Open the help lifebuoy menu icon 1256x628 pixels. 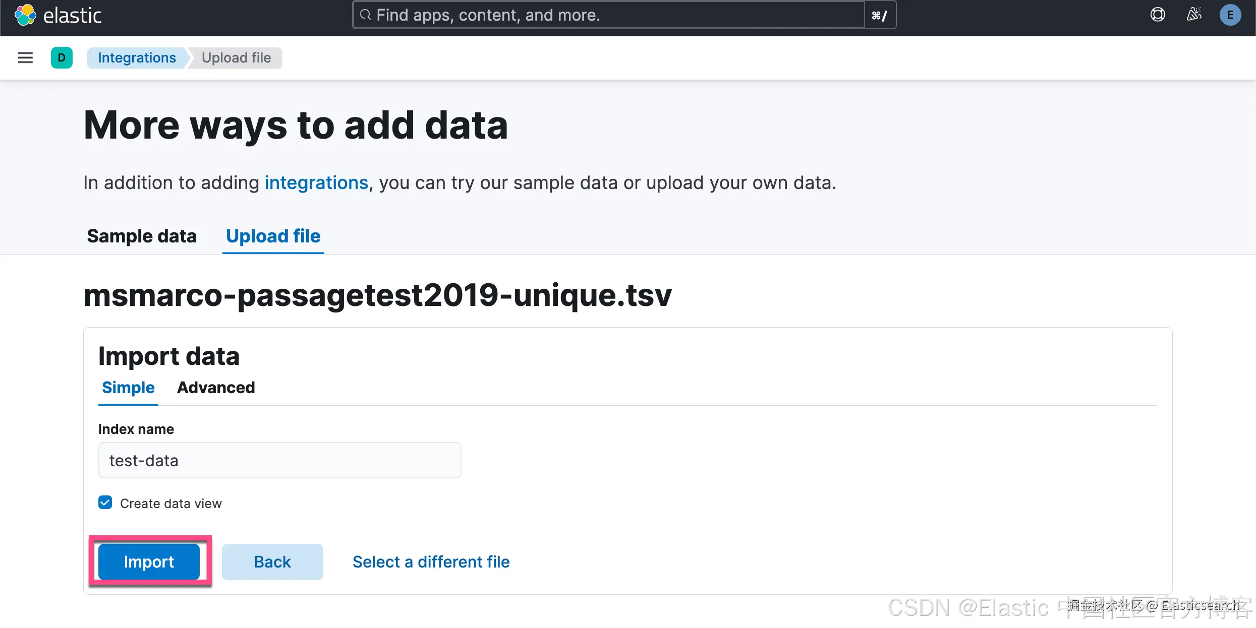click(1158, 15)
